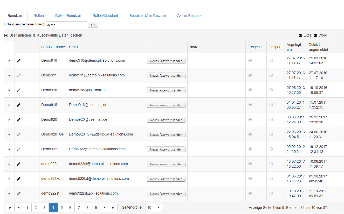Edit user Demo911 via pencil icon
The image size is (344, 214).
pyautogui.click(x=18, y=75)
